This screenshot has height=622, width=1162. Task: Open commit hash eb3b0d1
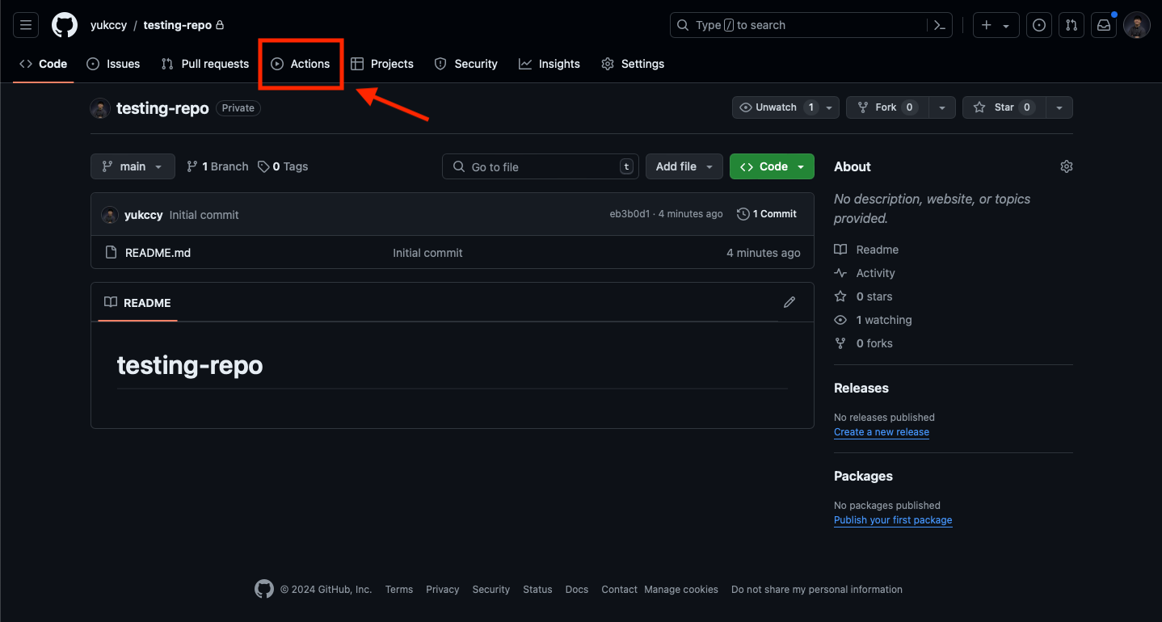pos(629,214)
